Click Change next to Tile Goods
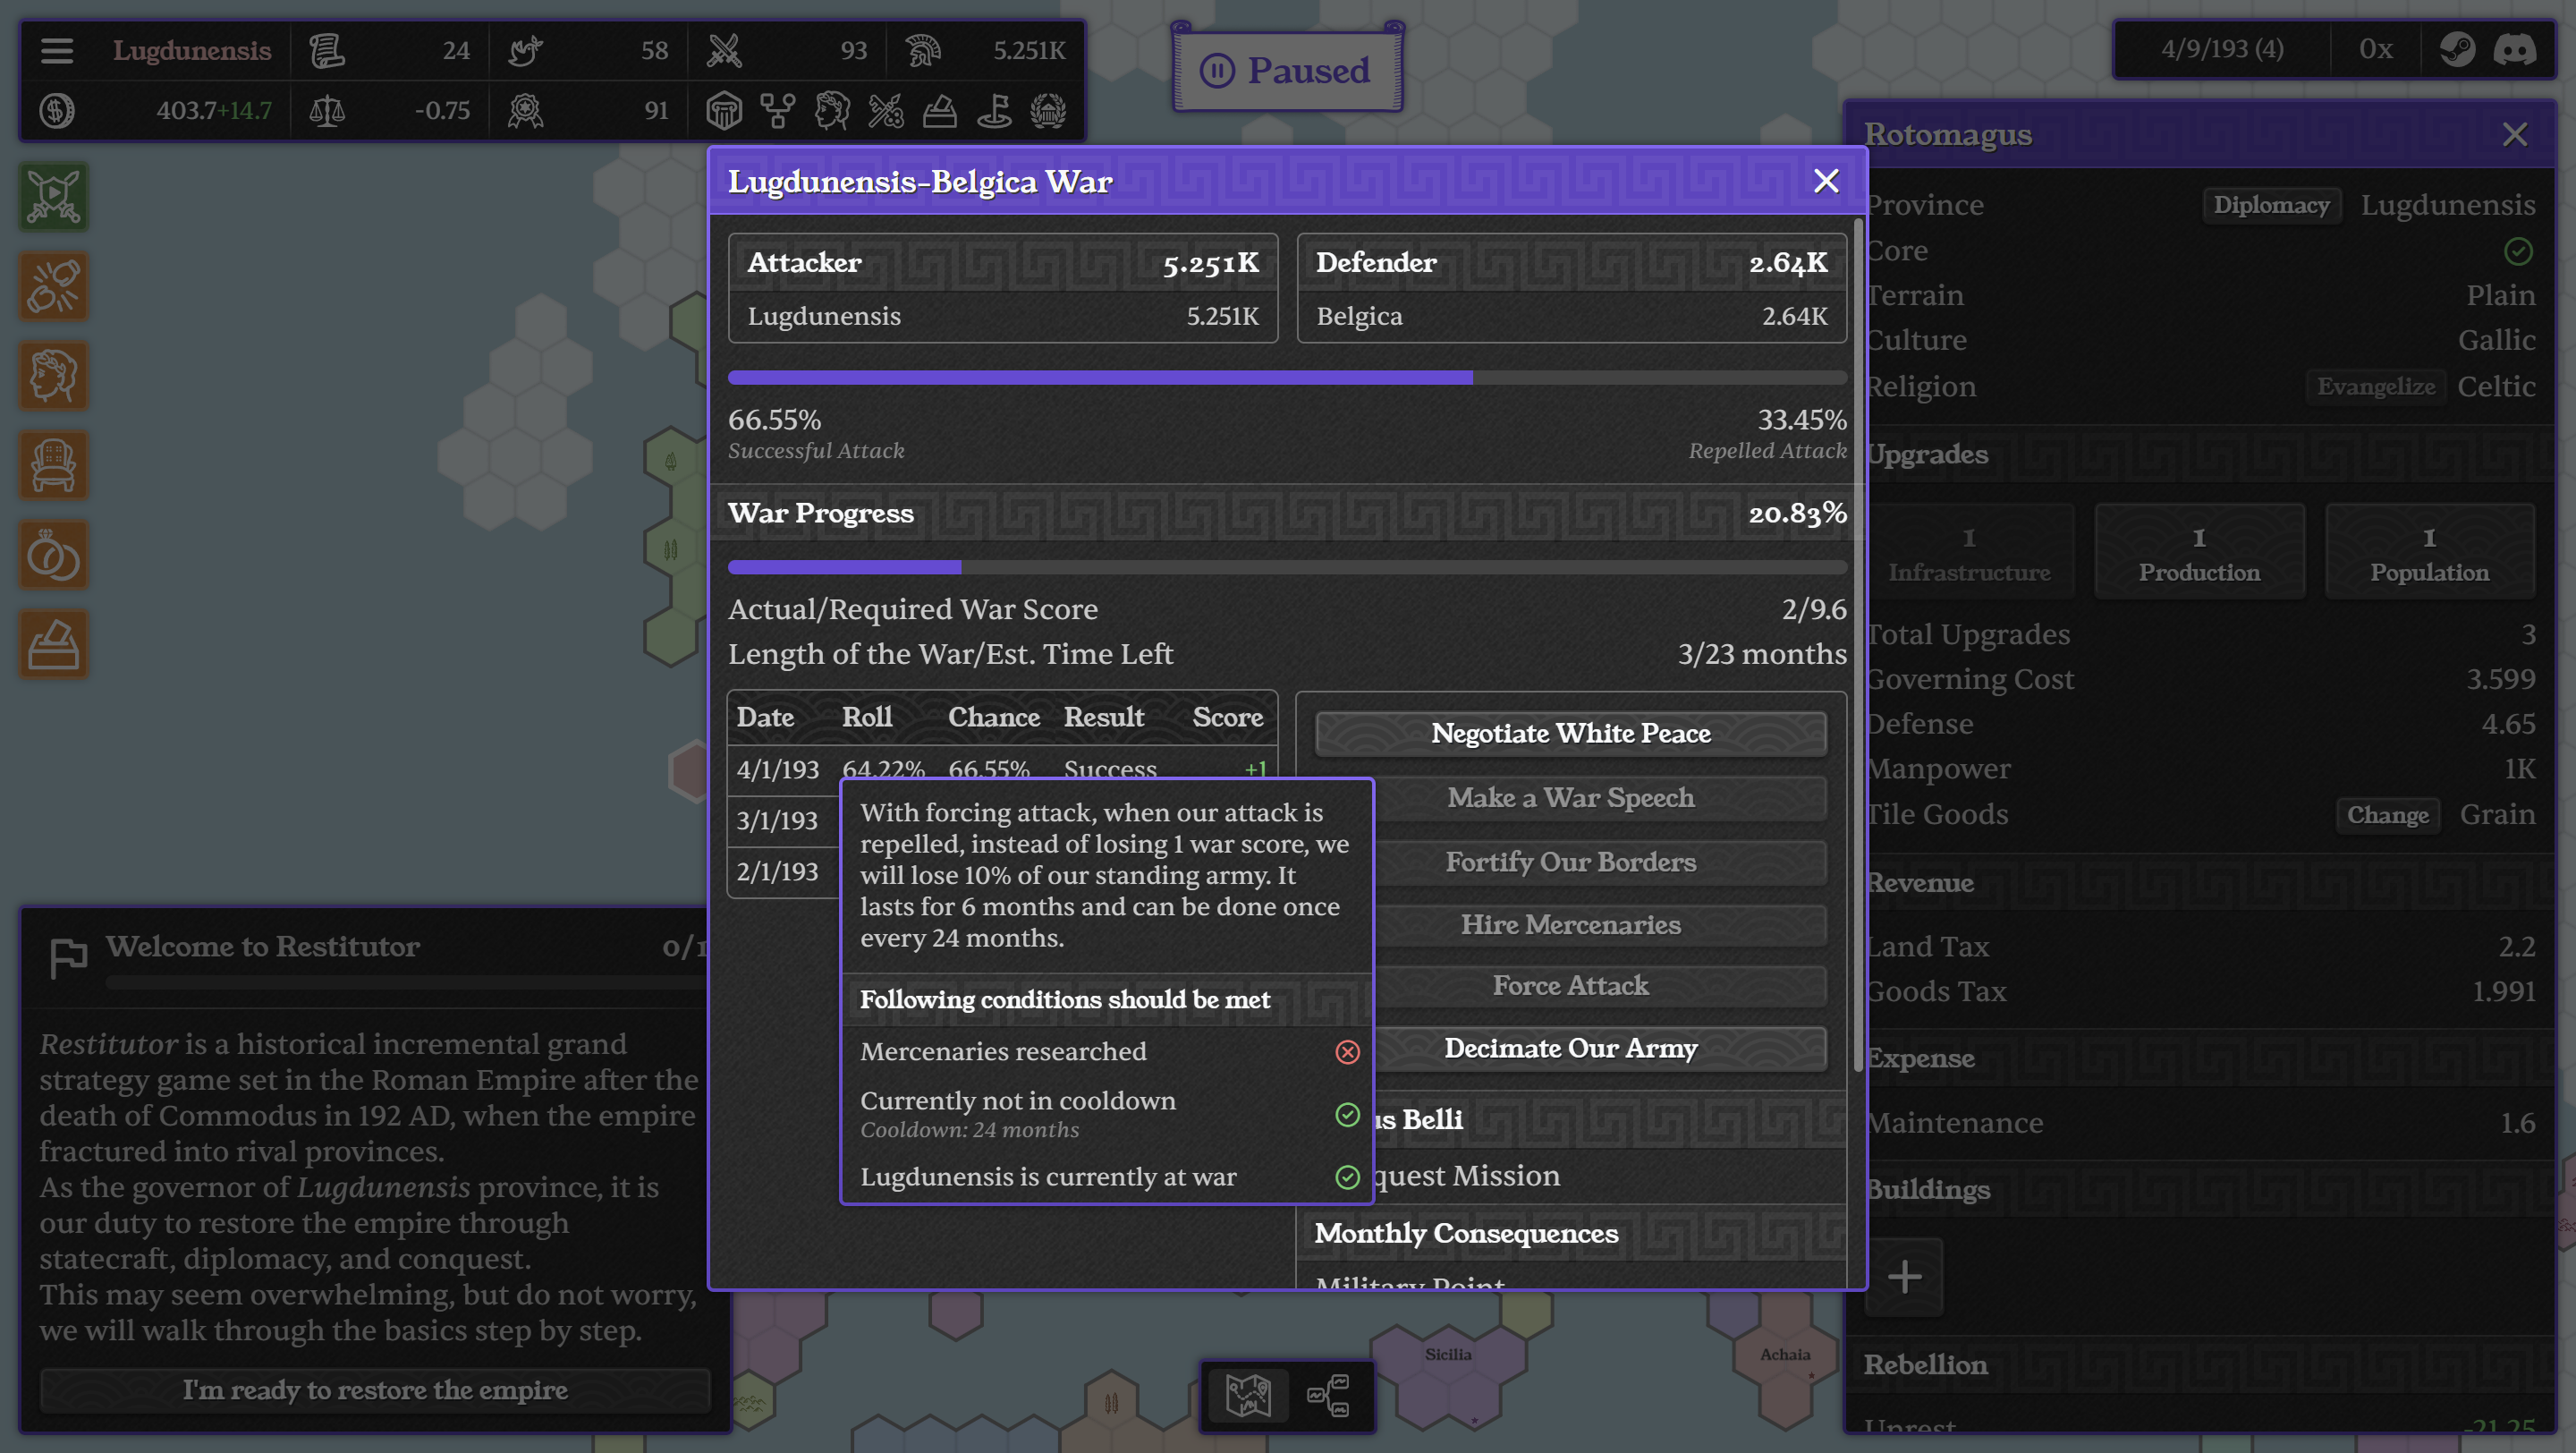This screenshot has width=2576, height=1453. point(2387,814)
